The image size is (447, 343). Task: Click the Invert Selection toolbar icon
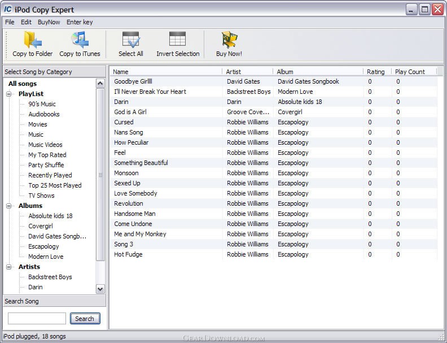177,39
